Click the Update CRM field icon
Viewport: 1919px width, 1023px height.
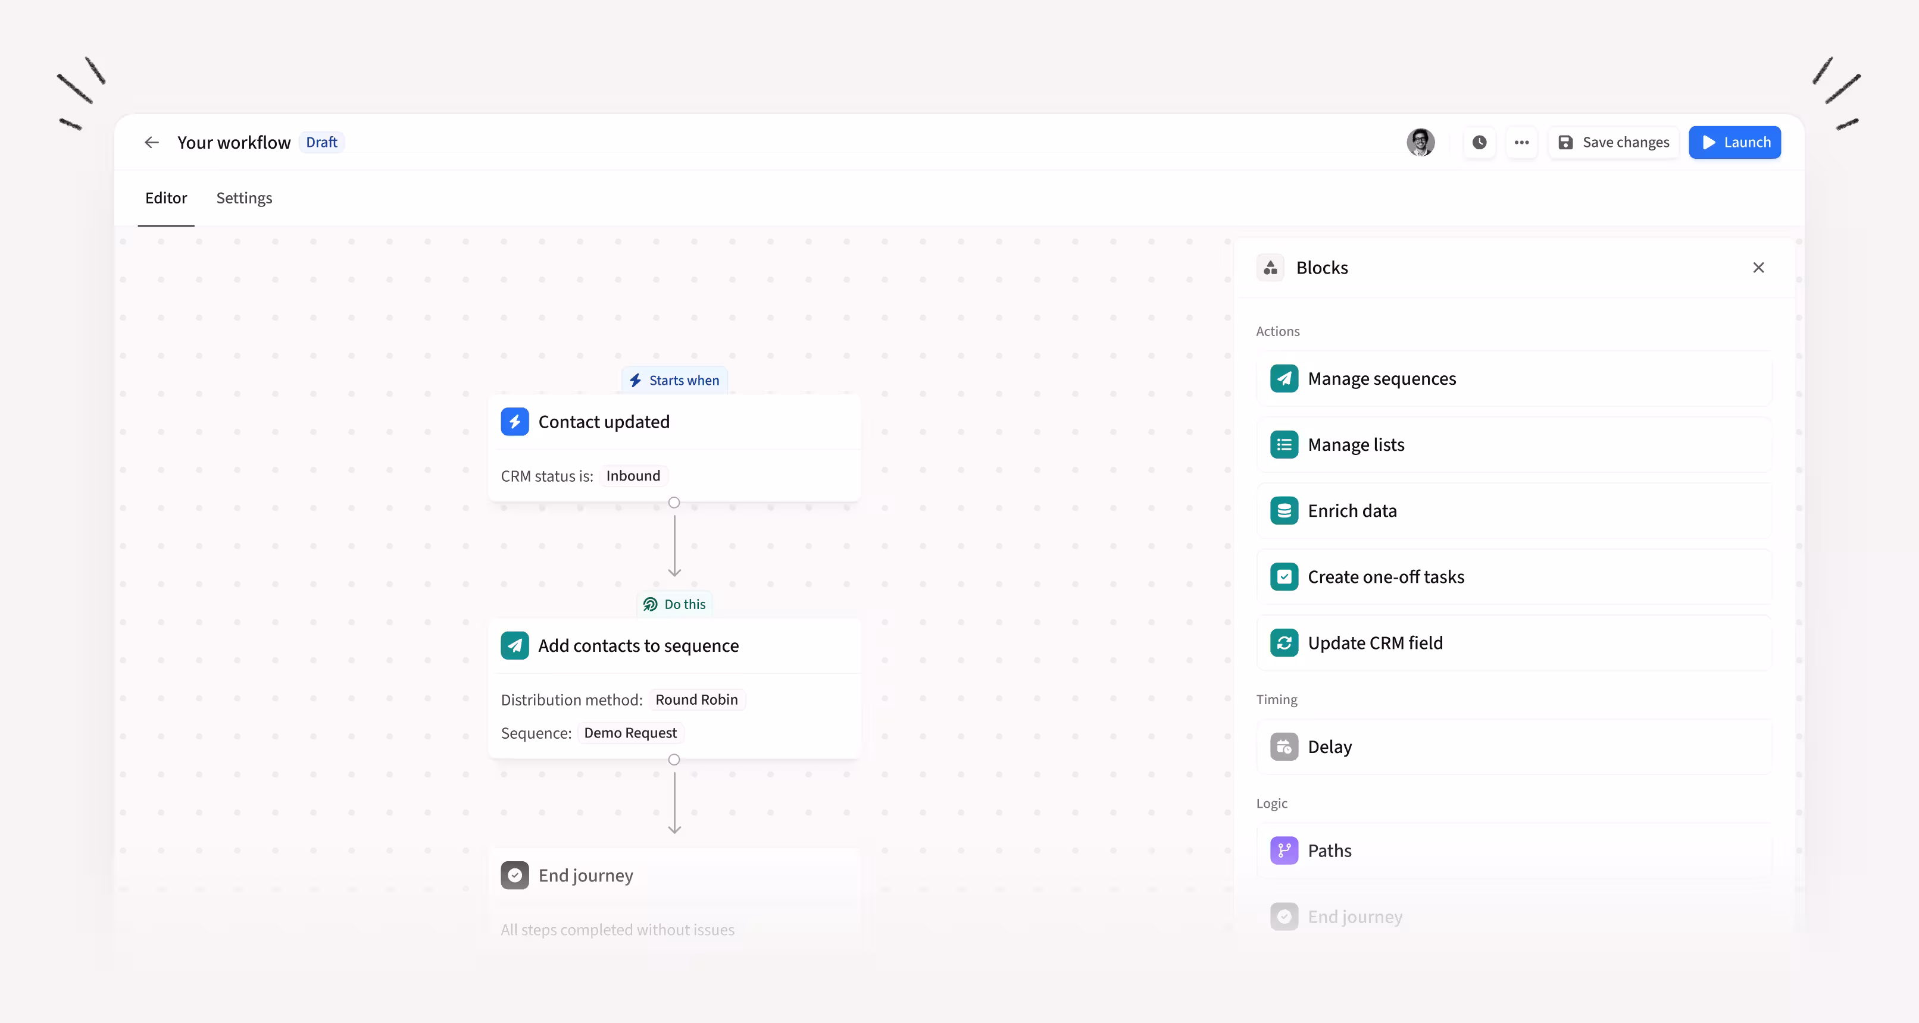[1284, 642]
